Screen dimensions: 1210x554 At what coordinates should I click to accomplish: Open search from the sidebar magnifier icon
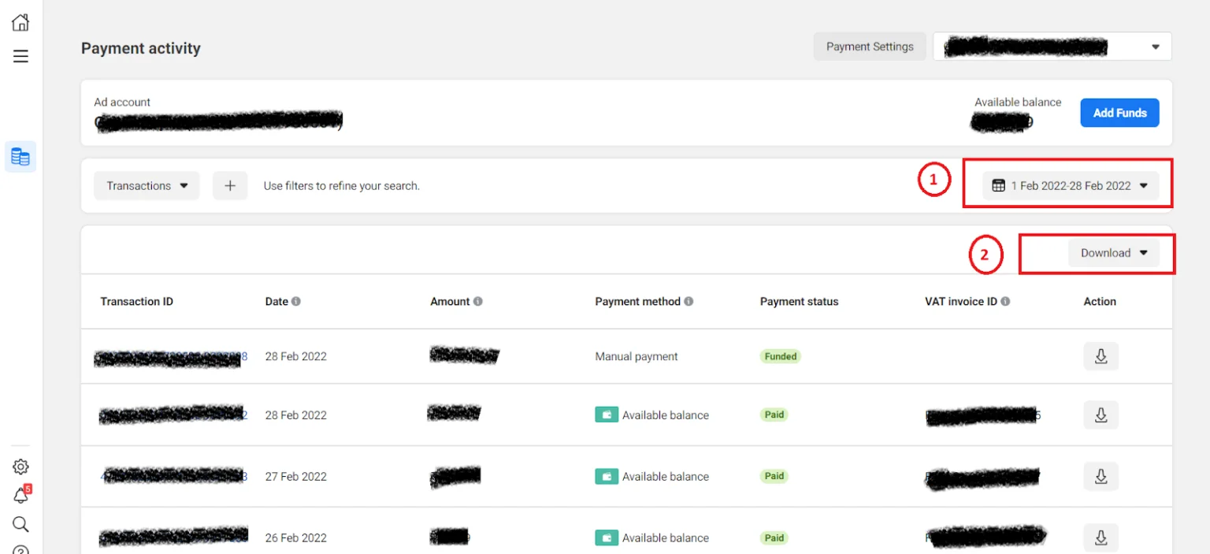(x=20, y=524)
